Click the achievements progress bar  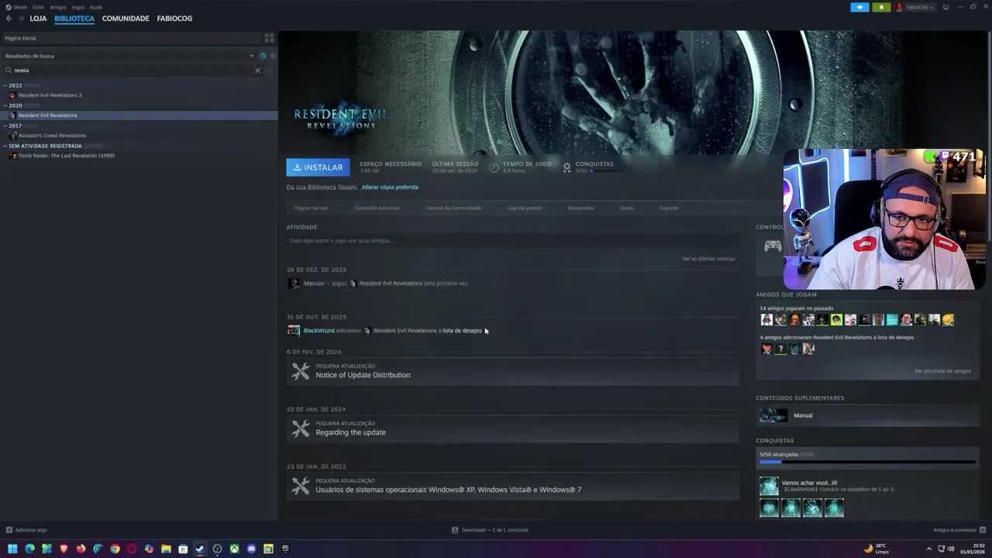tap(868, 462)
